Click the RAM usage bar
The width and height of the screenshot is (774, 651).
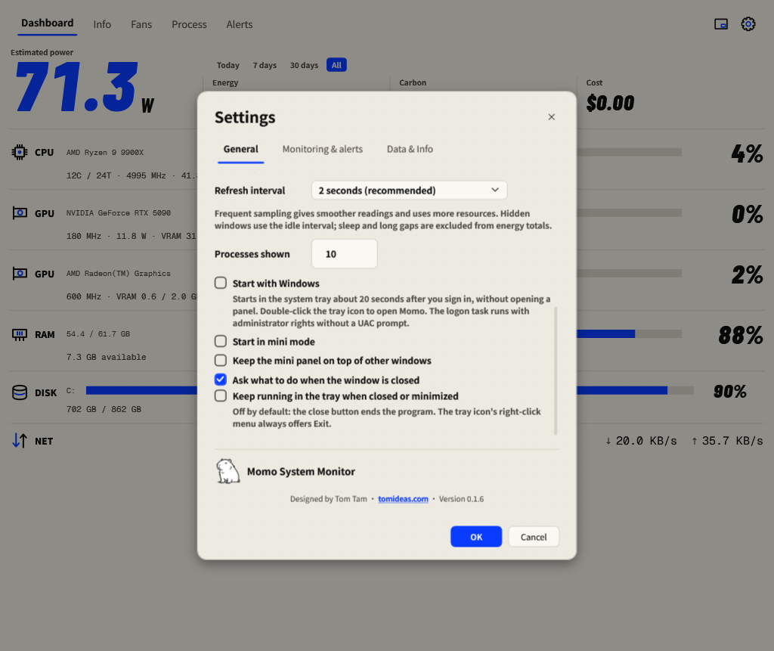tap(630, 334)
